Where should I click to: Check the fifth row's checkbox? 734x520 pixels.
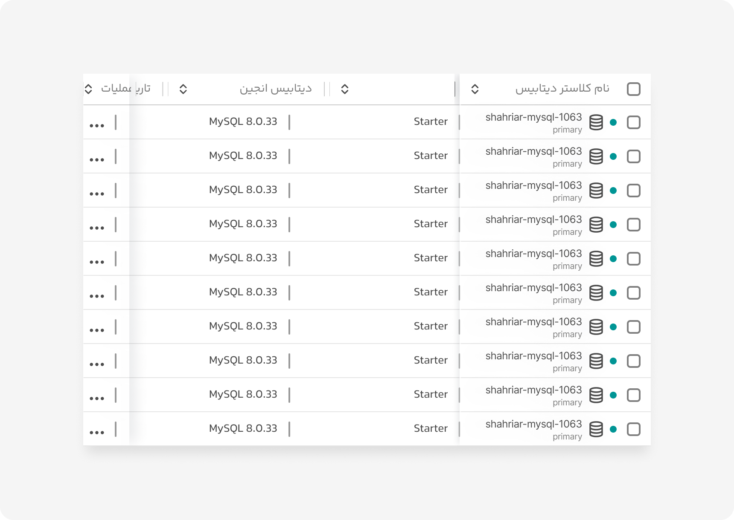point(634,259)
